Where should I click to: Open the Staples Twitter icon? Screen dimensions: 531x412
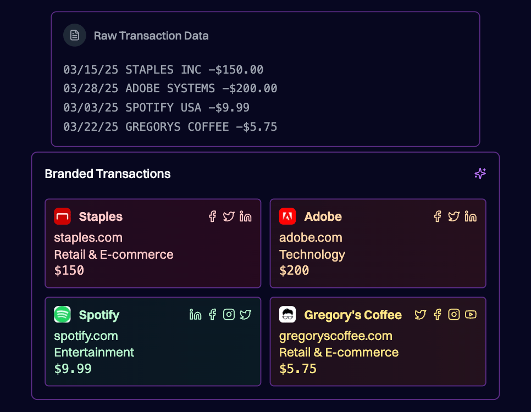coord(229,216)
